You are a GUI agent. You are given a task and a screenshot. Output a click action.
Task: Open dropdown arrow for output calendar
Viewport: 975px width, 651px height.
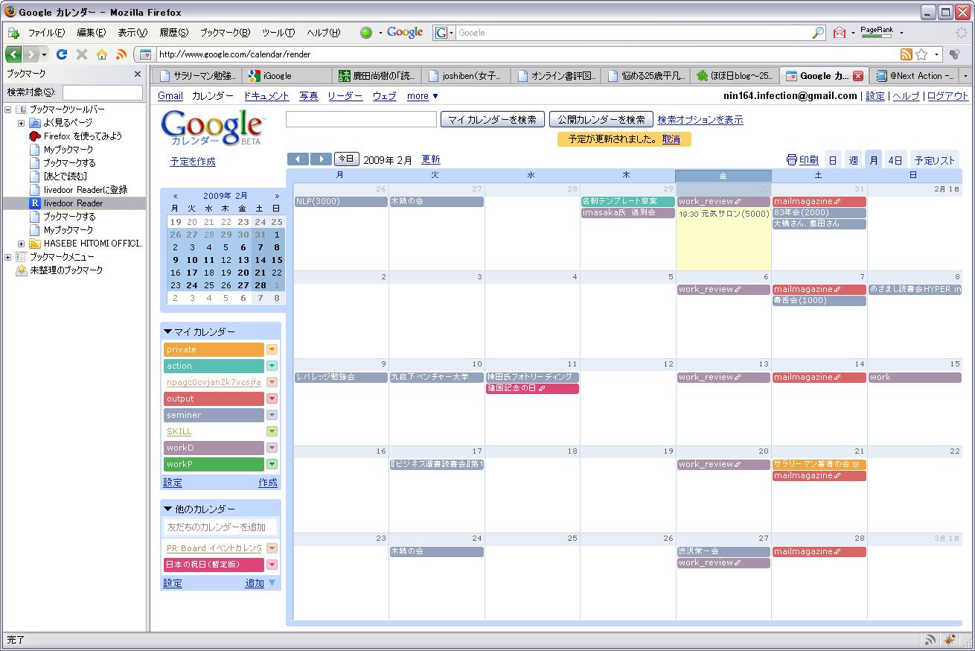pos(272,398)
